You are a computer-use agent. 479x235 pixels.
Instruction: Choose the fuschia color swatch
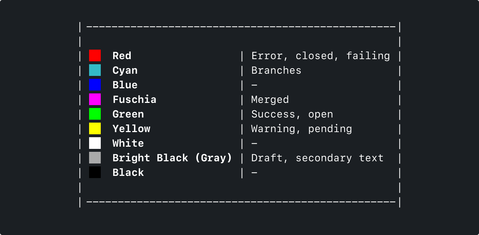[95, 99]
